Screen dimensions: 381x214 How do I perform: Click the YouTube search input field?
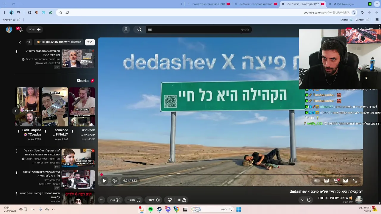coord(199,29)
